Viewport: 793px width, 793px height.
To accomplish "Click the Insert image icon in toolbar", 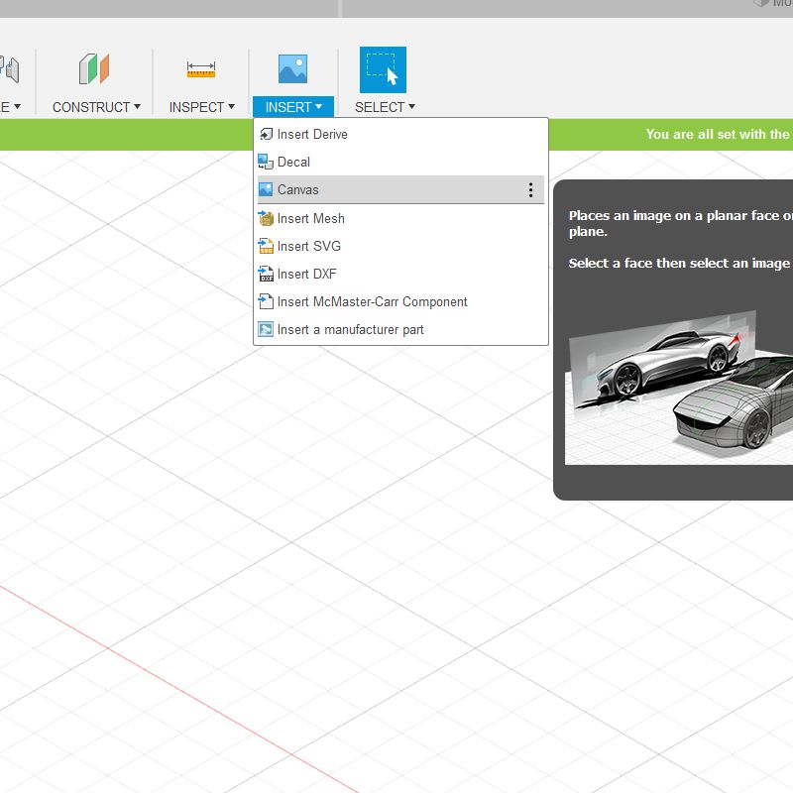I will 292,68.
